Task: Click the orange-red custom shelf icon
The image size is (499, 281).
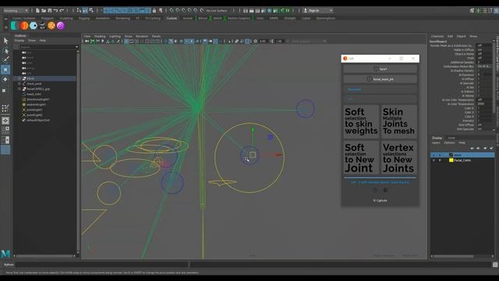Action: (x=24, y=26)
